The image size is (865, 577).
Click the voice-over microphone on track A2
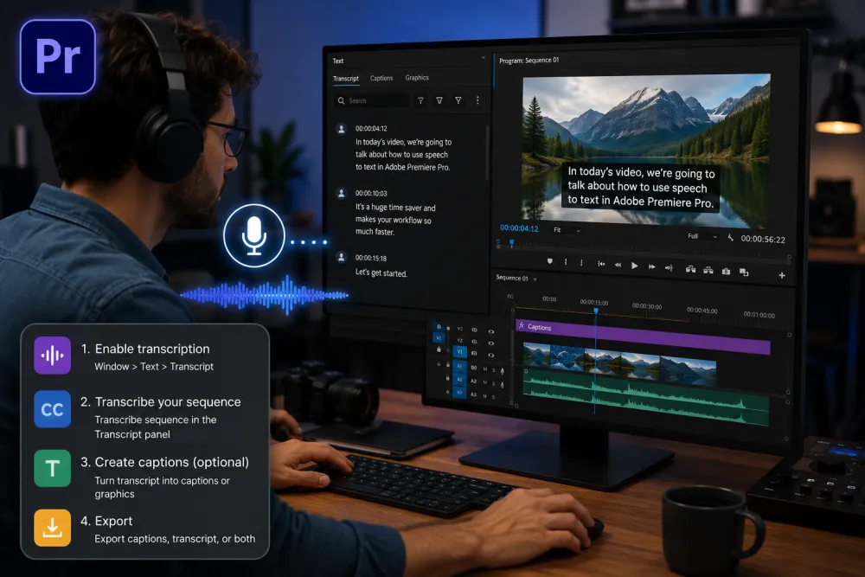point(502,384)
